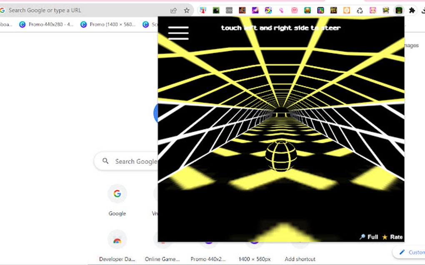Open the 8-ball pool extension icon
This screenshot has width=425, height=265.
click(216, 10)
